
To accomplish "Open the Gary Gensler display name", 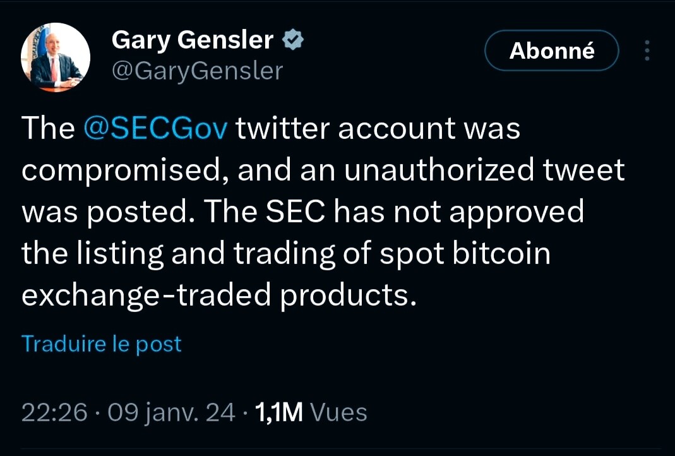I will [x=193, y=40].
